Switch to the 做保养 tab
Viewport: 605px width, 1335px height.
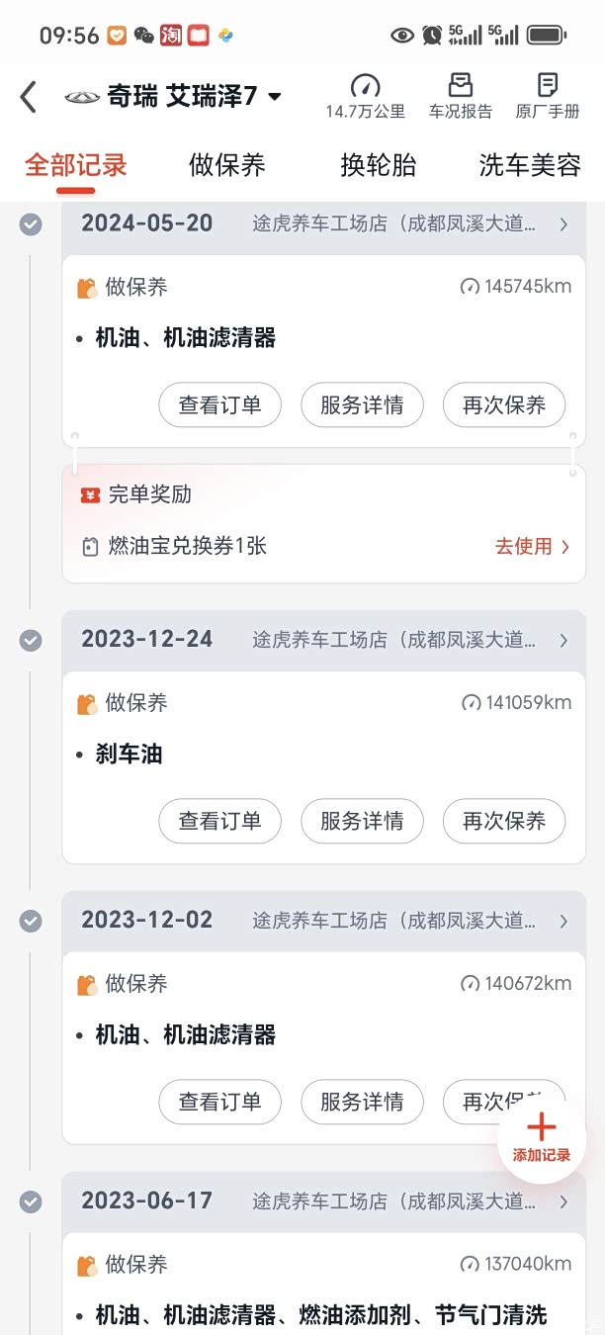(227, 165)
